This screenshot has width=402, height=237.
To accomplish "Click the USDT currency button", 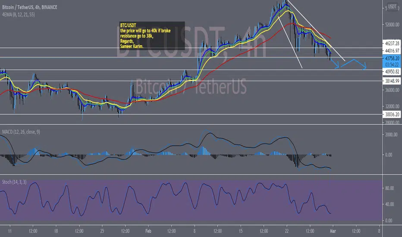I will coord(392,6).
